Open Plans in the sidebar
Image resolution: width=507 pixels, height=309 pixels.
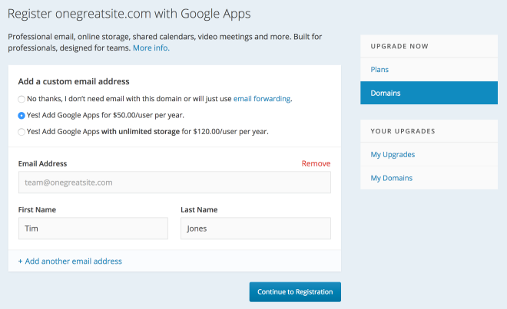click(x=379, y=70)
